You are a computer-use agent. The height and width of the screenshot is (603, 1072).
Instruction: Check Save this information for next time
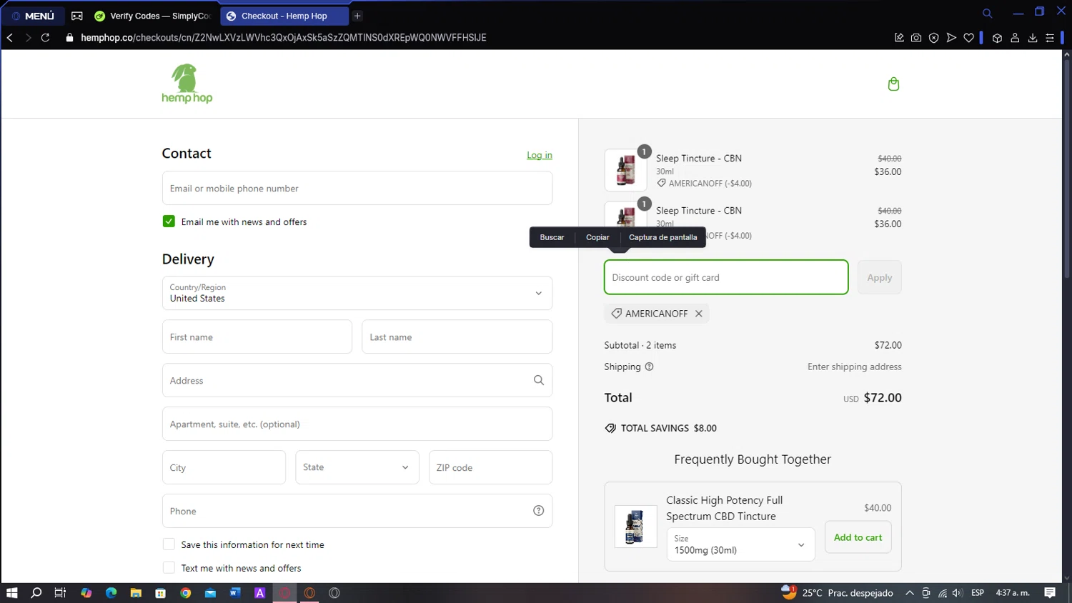pos(169,544)
